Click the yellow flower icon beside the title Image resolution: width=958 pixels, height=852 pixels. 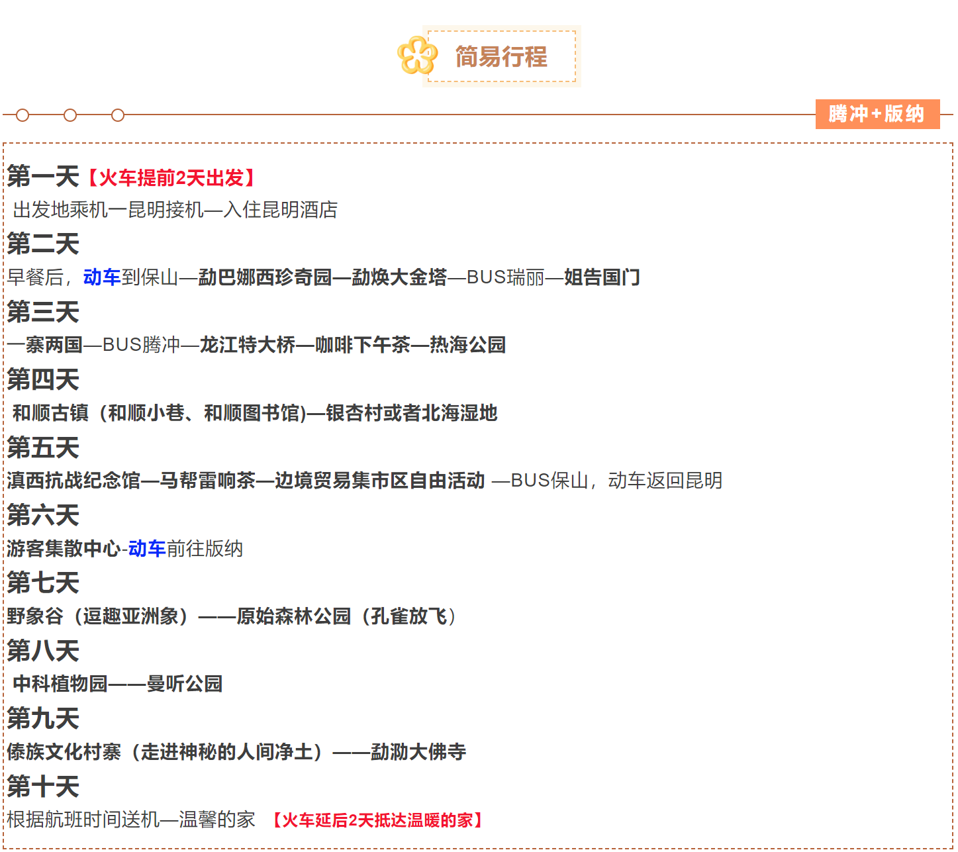[x=417, y=56]
